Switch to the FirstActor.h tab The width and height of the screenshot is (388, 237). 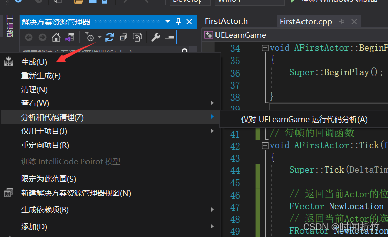click(226, 21)
